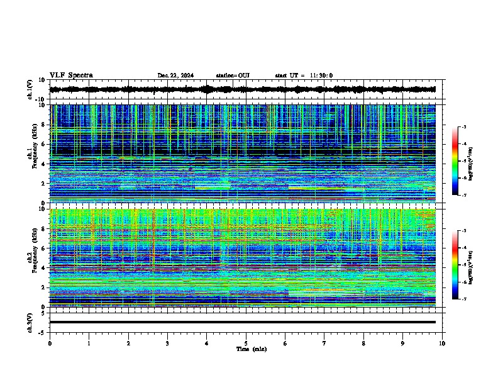The image size is (498, 385).
Task: Click the "-7" label on ch.2 color bar
Action: tap(464, 299)
